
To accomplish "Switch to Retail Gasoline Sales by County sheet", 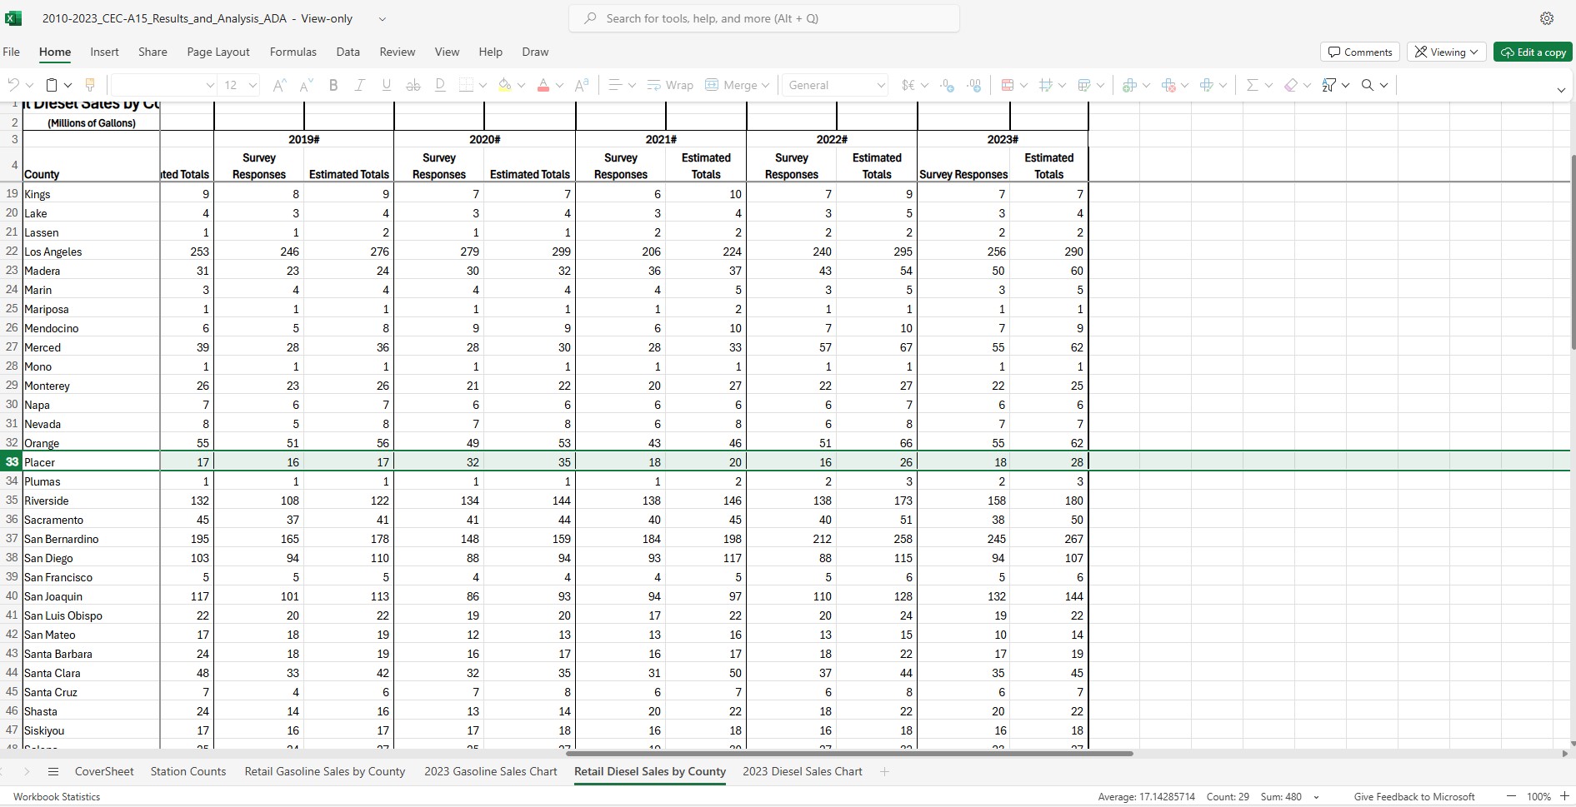I will coord(324,772).
